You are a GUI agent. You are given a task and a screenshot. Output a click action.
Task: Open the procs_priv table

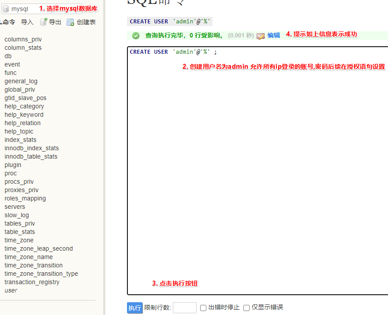pos(19,182)
